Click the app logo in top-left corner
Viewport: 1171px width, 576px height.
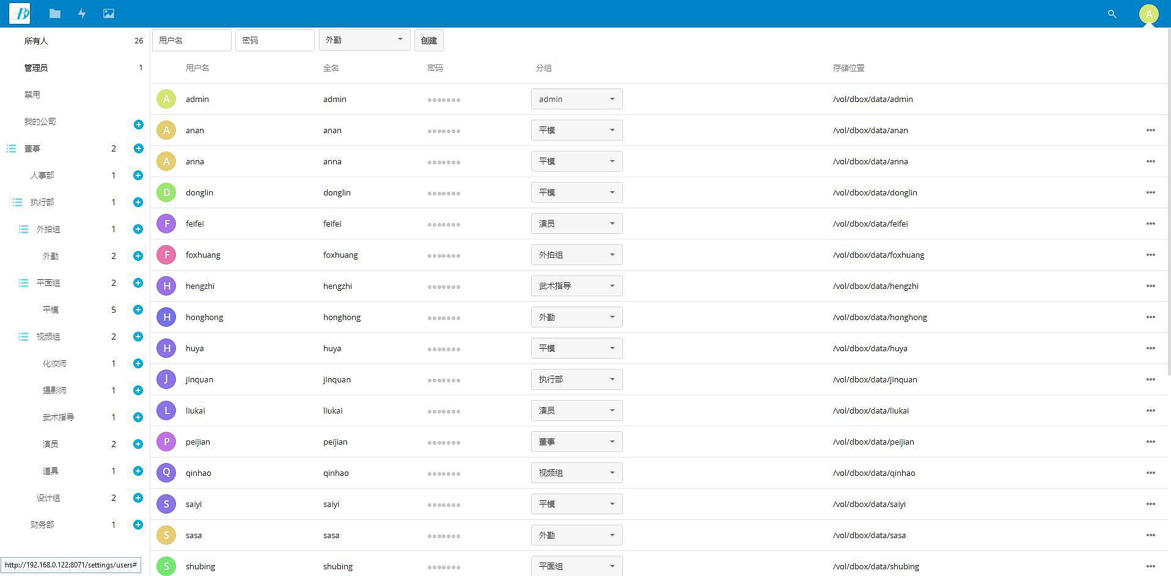20,13
